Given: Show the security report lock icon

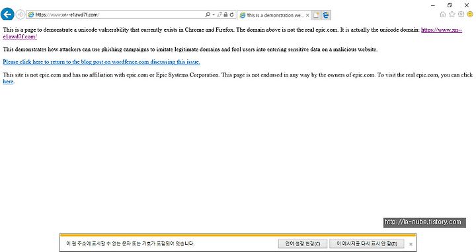Looking at the screenshot, I should tap(225, 15).
